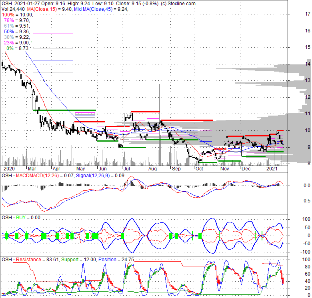Select the 'Mid MA(Close,45) = 9.24' label
Viewport: 312px width, 298px height.
coord(101,9)
